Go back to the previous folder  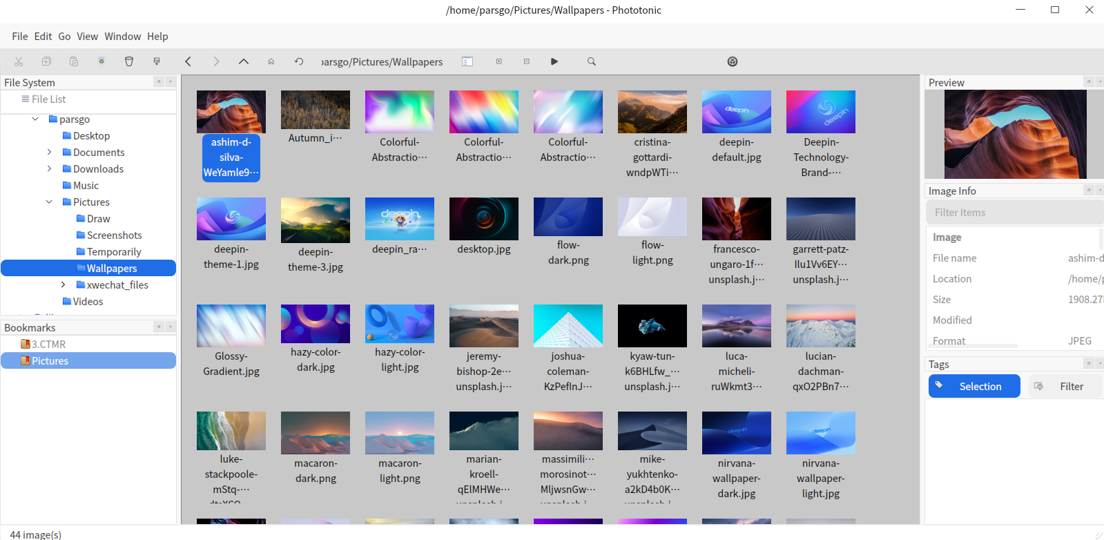pyautogui.click(x=188, y=61)
